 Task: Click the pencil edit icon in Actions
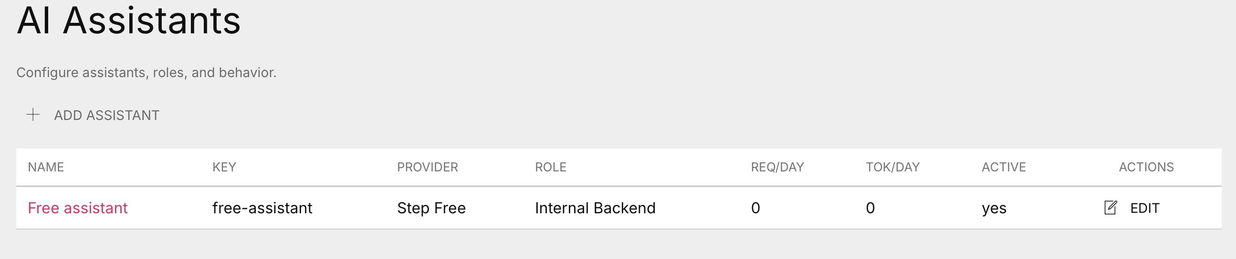point(1110,208)
